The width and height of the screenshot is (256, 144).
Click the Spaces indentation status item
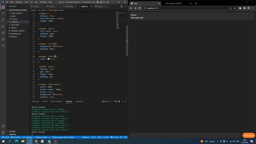86,137
